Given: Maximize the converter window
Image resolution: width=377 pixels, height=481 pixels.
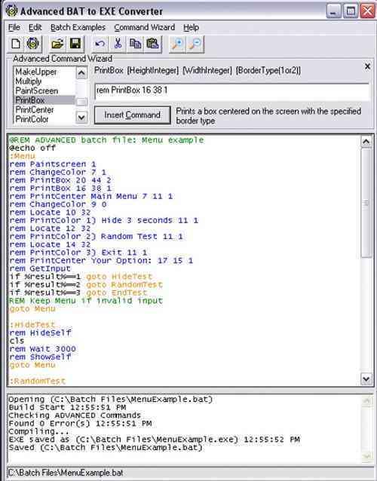Looking at the screenshot, I should pos(351,11).
